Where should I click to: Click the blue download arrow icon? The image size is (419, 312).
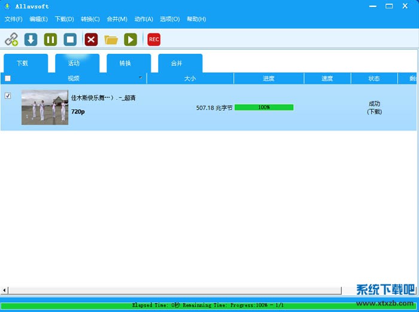click(x=31, y=40)
